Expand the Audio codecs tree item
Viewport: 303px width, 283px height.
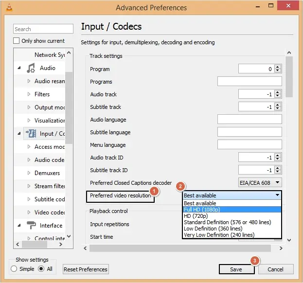pos(29,160)
